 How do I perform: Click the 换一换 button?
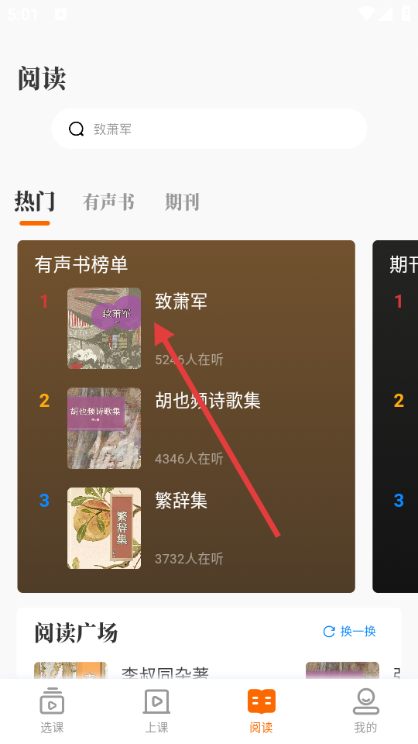[350, 632]
